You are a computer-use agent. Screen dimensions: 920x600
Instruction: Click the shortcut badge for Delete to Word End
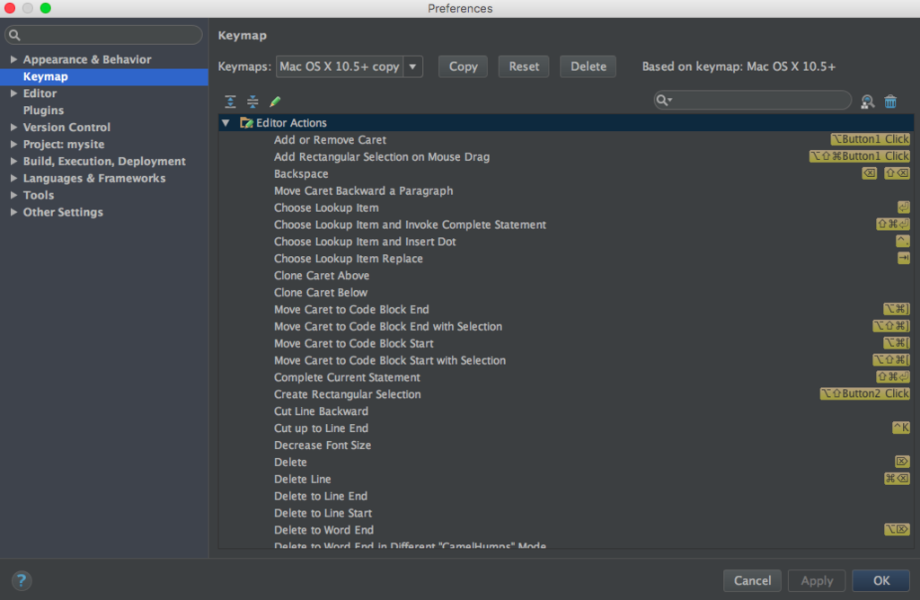(x=898, y=530)
